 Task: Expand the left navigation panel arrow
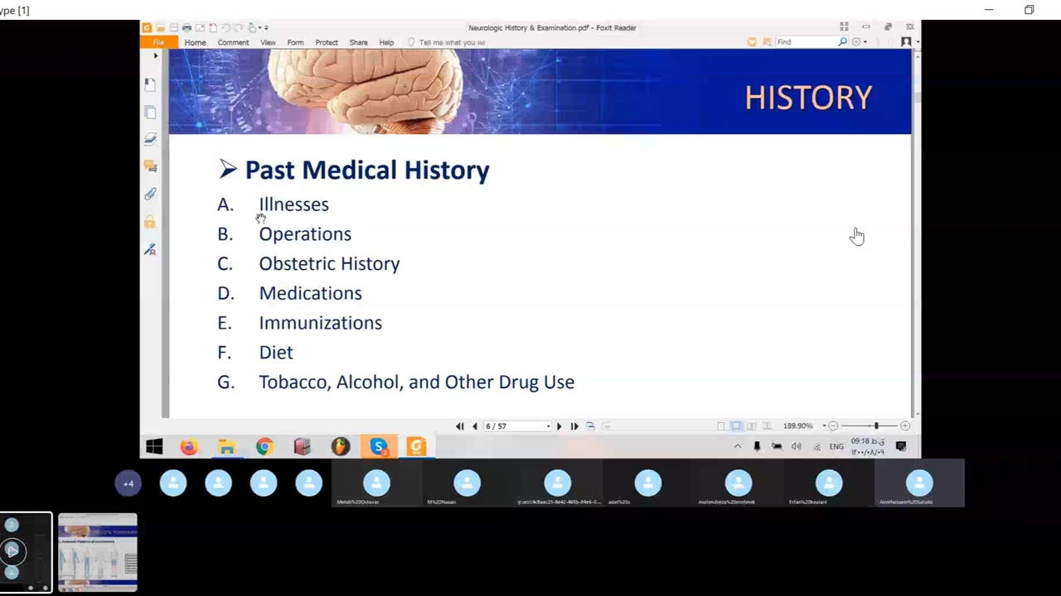pyautogui.click(x=155, y=55)
